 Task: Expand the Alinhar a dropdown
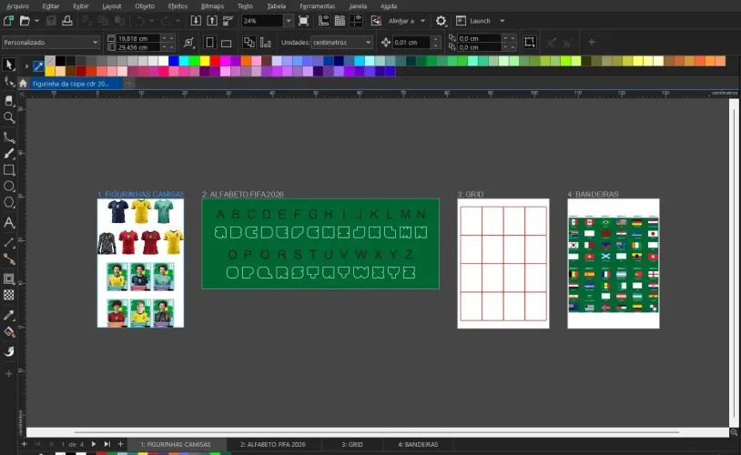click(422, 21)
